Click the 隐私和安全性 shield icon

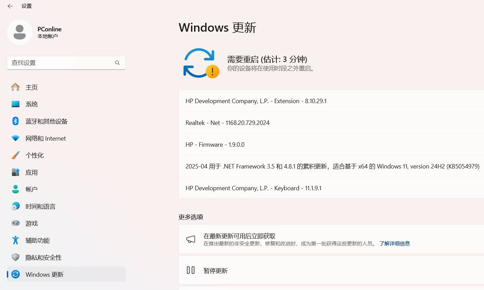tap(15, 257)
